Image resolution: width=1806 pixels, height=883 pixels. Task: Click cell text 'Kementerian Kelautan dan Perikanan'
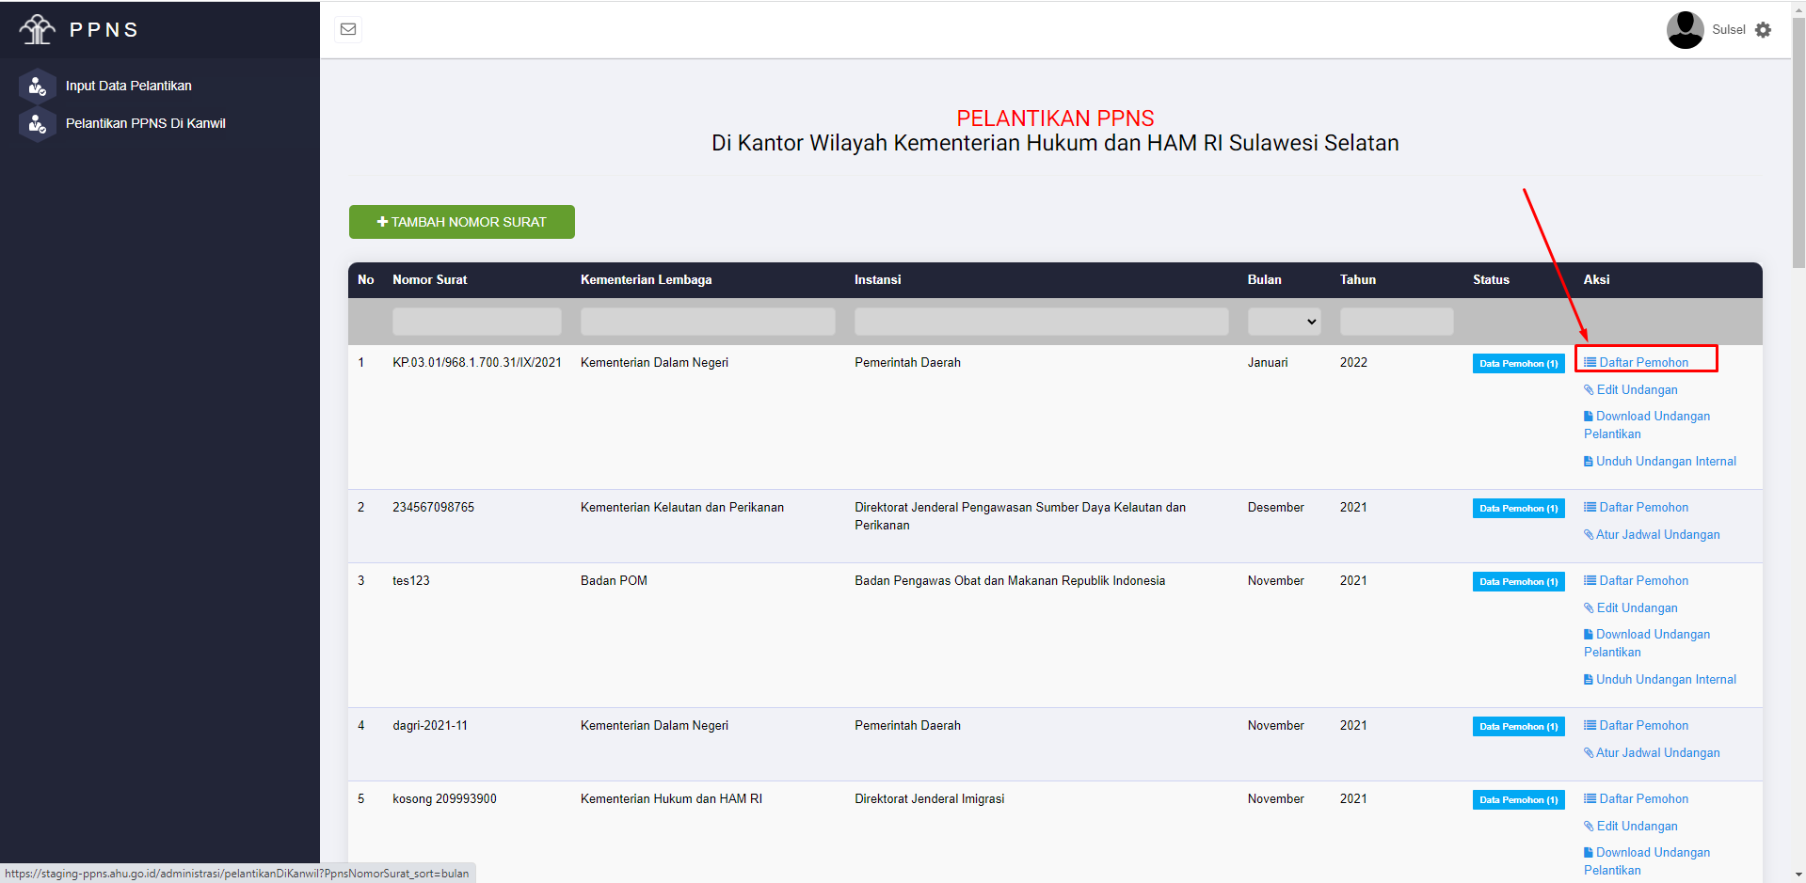pyautogui.click(x=681, y=507)
